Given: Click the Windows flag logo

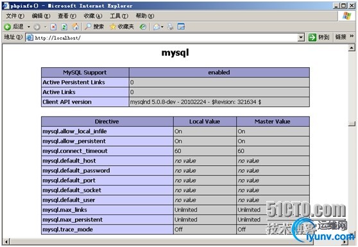Looking at the screenshot, I should [347, 16].
